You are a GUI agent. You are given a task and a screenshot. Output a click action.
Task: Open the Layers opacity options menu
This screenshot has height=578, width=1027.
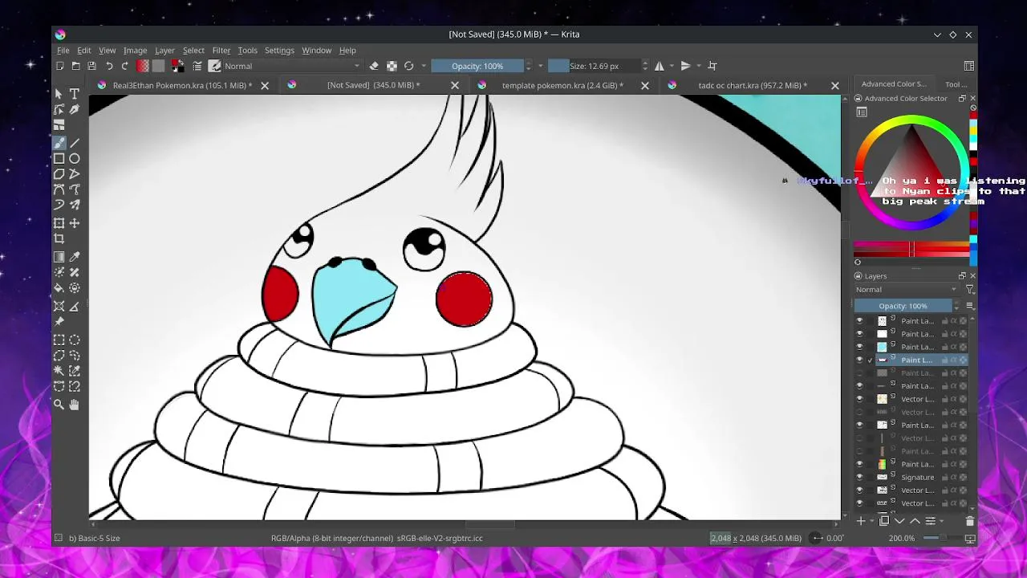pos(970,306)
